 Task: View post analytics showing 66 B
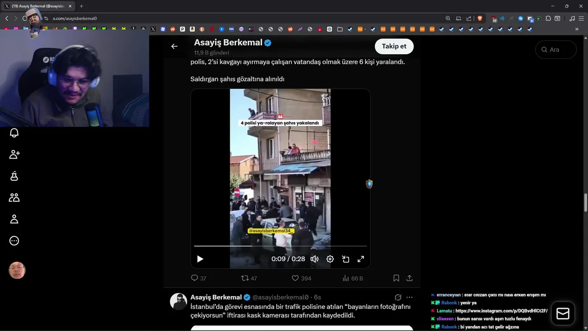[x=353, y=278]
